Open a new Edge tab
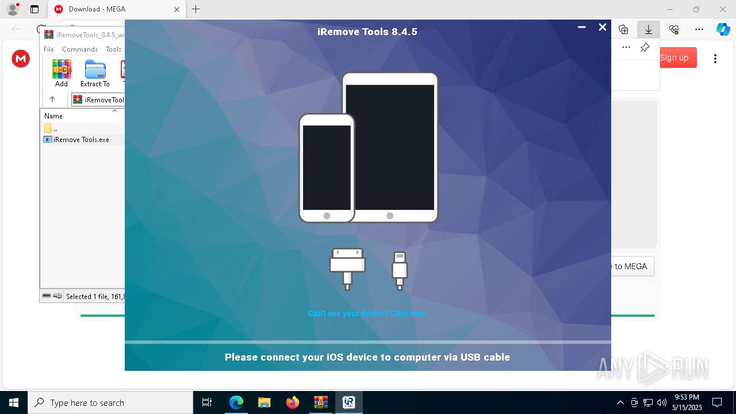736x414 pixels. [196, 9]
